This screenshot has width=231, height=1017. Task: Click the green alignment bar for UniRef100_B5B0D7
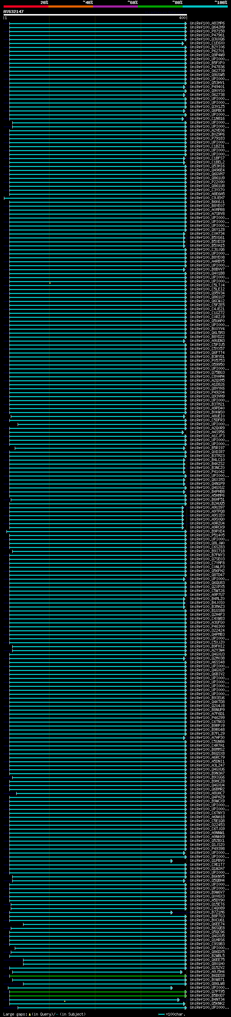point(98,996)
